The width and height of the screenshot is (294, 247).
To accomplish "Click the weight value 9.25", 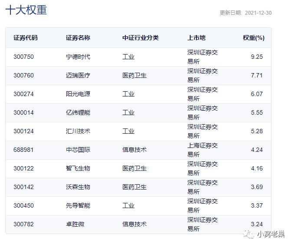I will point(257,57).
